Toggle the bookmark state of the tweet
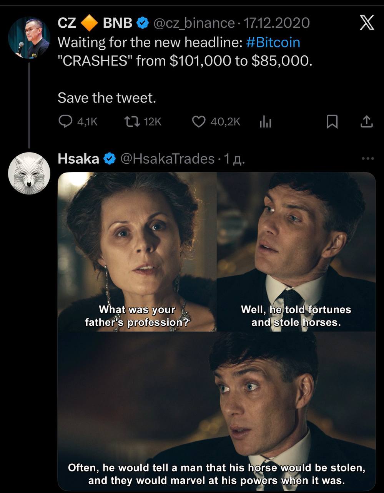The width and height of the screenshot is (384, 493). [x=333, y=122]
